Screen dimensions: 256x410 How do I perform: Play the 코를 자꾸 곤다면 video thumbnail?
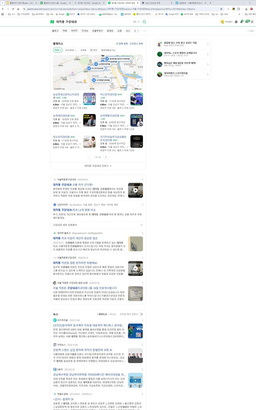pyautogui.click(x=135, y=190)
